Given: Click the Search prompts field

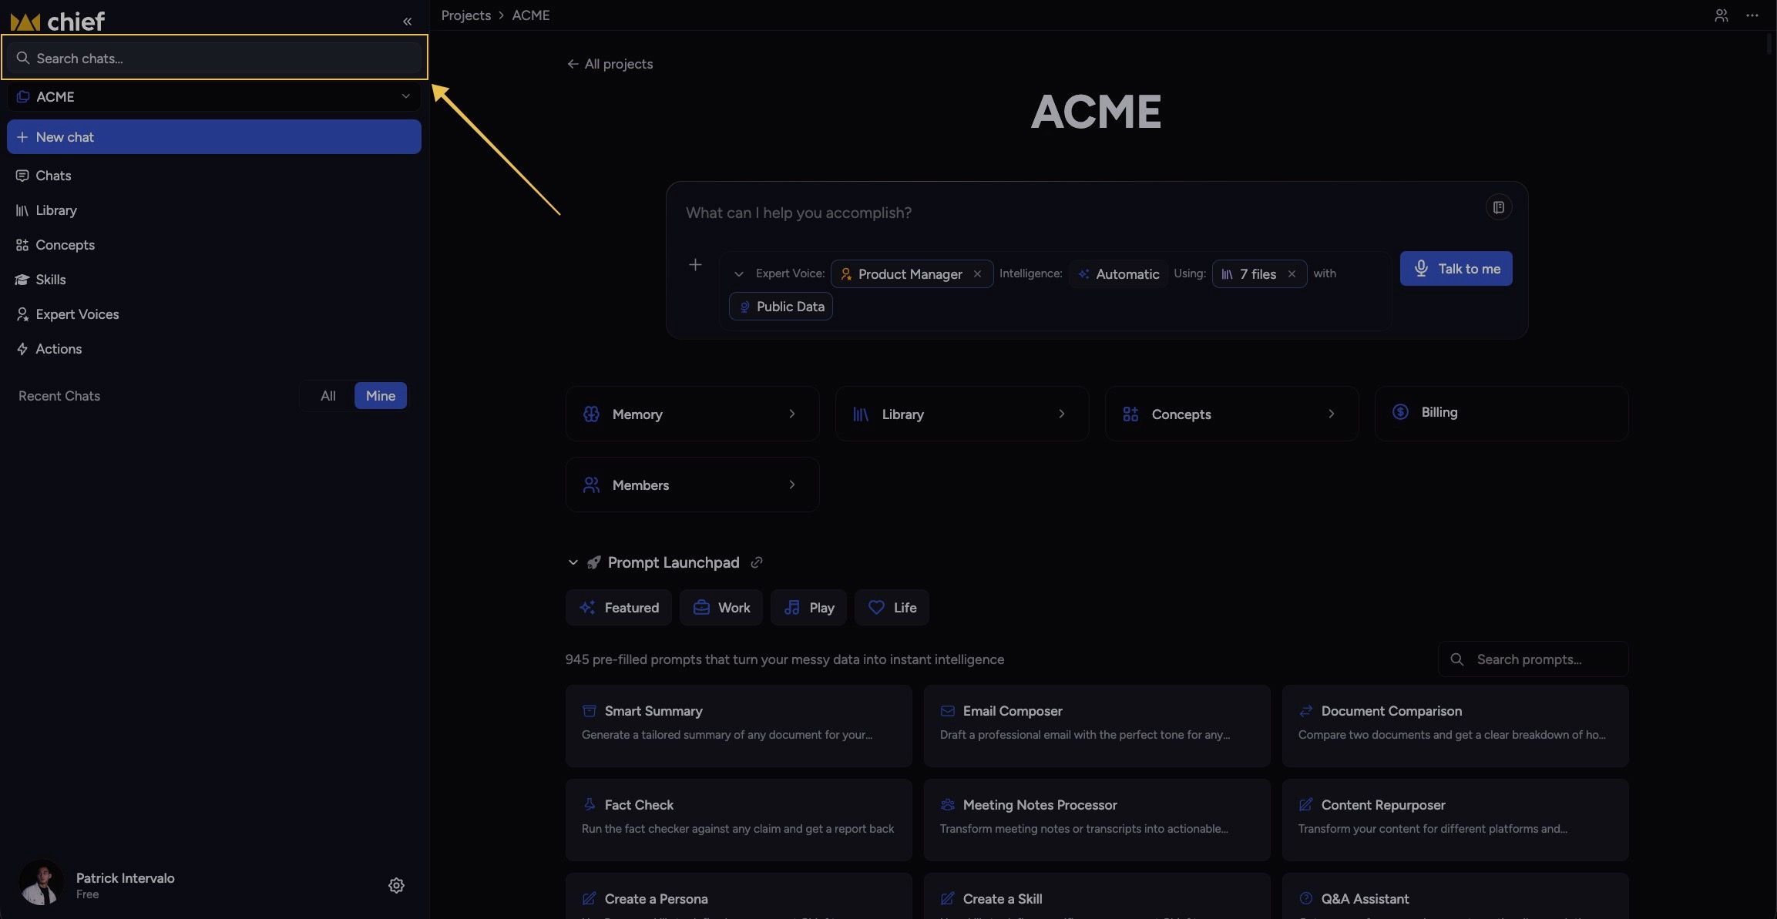Looking at the screenshot, I should pos(1533,659).
